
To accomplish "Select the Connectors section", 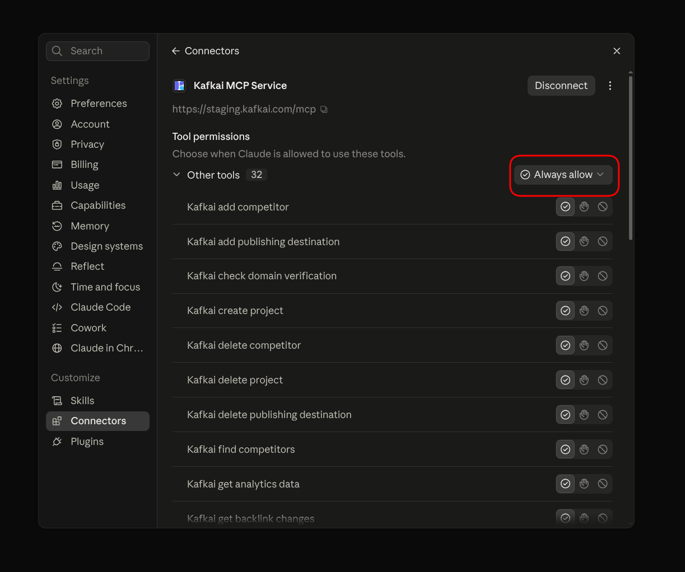I will pyautogui.click(x=97, y=421).
